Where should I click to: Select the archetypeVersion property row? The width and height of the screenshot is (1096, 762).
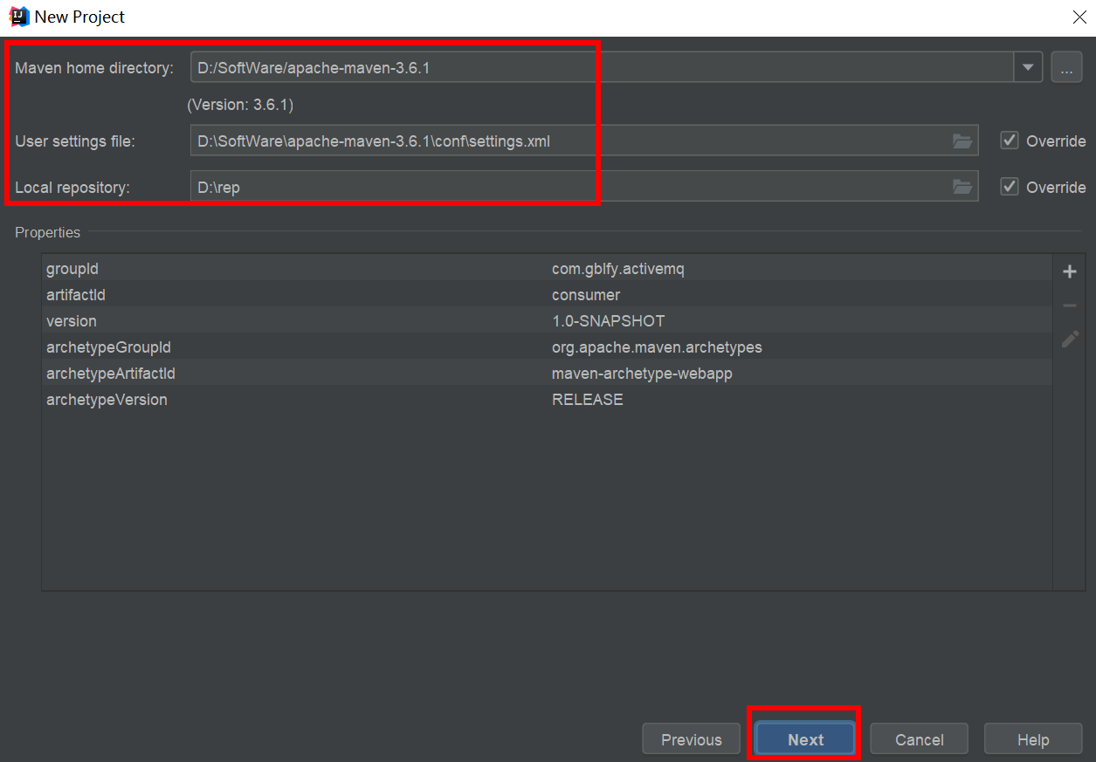tap(547, 400)
